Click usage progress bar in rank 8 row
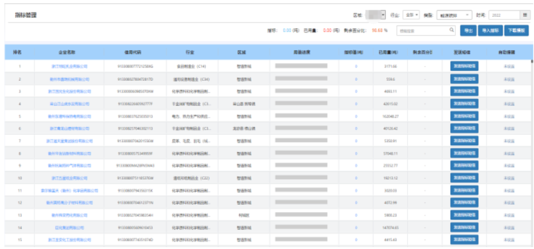 301,153
